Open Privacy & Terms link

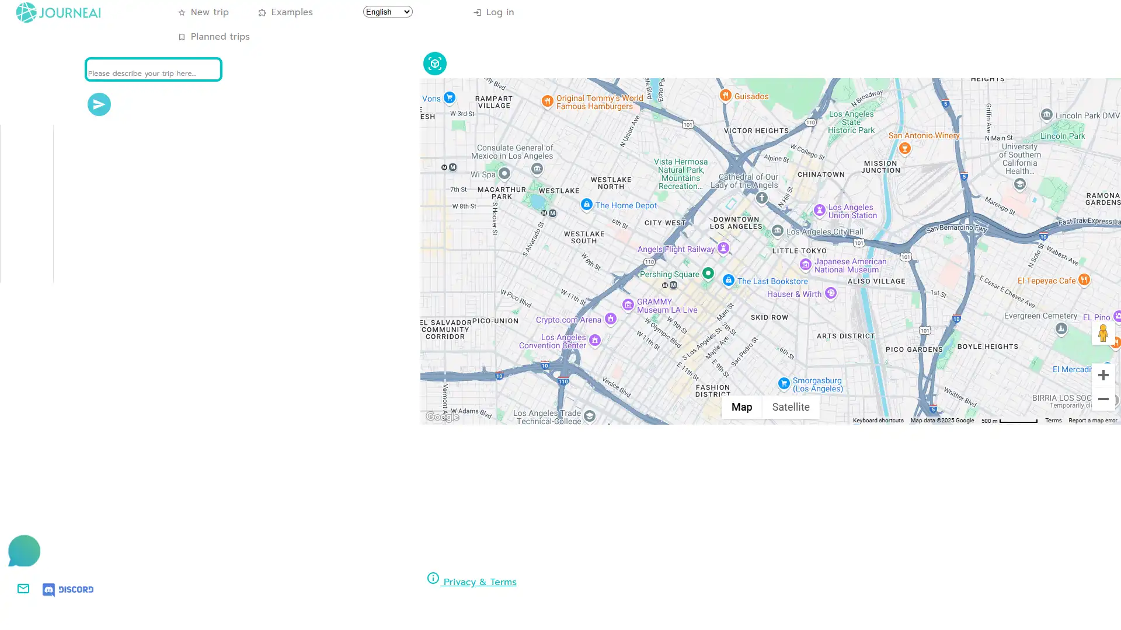tap(472, 581)
